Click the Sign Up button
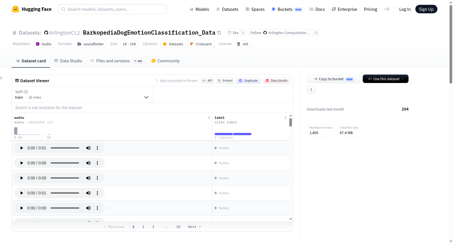The image size is (453, 244). [x=426, y=9]
